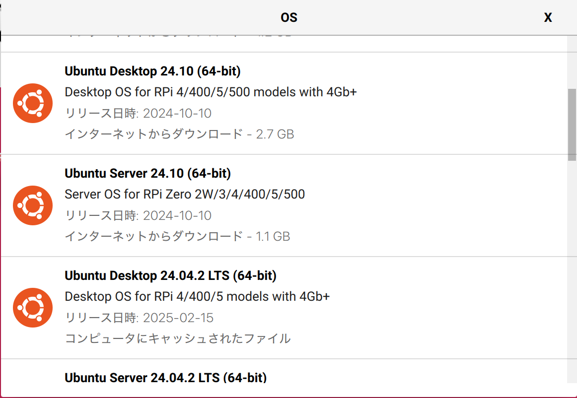Click the 2.7 GB internet download line
This screenshot has width=577, height=398.
[179, 134]
